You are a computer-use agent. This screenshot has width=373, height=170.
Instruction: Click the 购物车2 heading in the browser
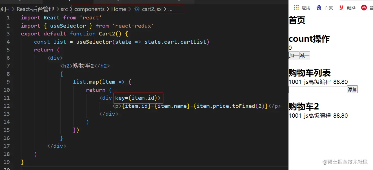pos(304,106)
